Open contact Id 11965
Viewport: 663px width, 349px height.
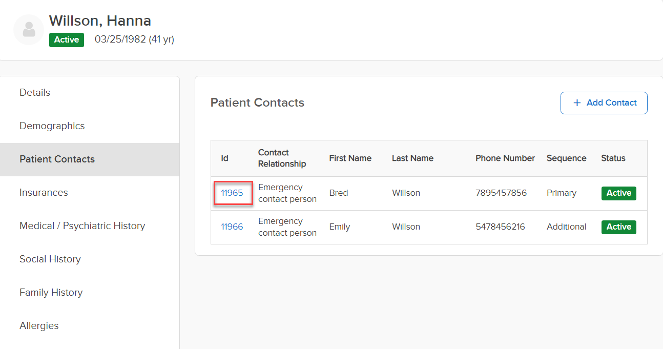click(x=232, y=193)
